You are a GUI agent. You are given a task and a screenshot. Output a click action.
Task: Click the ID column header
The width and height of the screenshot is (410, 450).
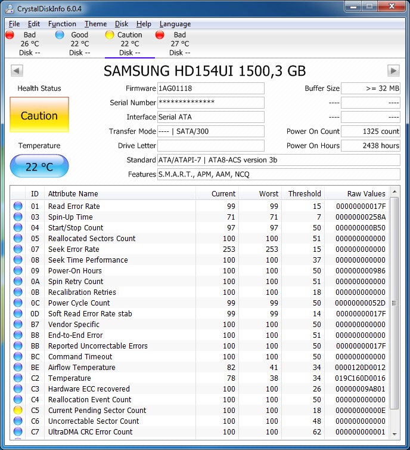(35, 194)
